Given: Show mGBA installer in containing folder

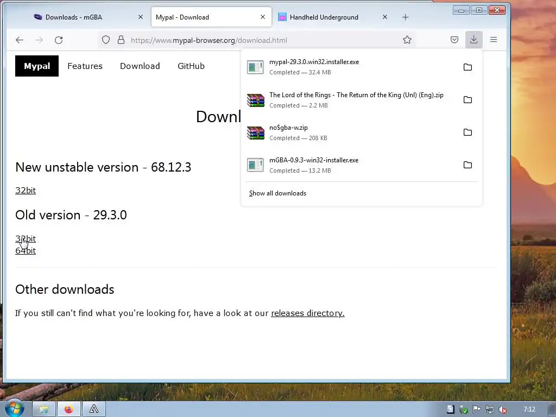Looking at the screenshot, I should click(x=467, y=165).
